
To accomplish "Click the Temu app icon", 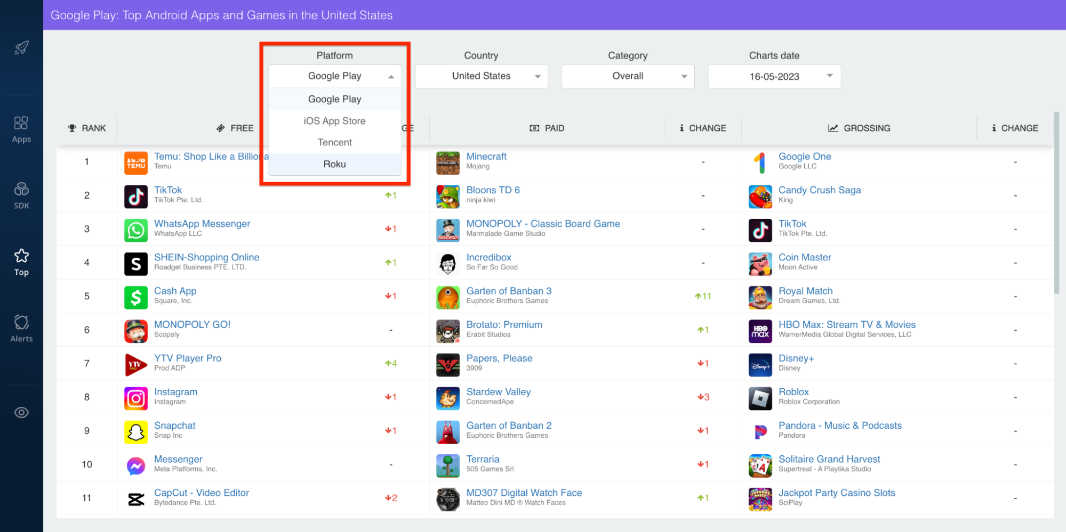I will (136, 163).
